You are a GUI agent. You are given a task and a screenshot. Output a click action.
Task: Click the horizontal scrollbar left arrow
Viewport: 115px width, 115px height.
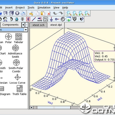coord(31,108)
